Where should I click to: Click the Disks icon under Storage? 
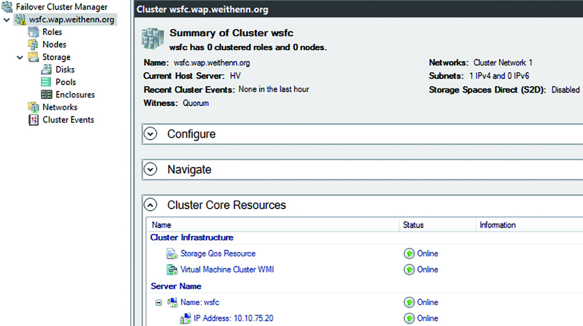pos(47,69)
